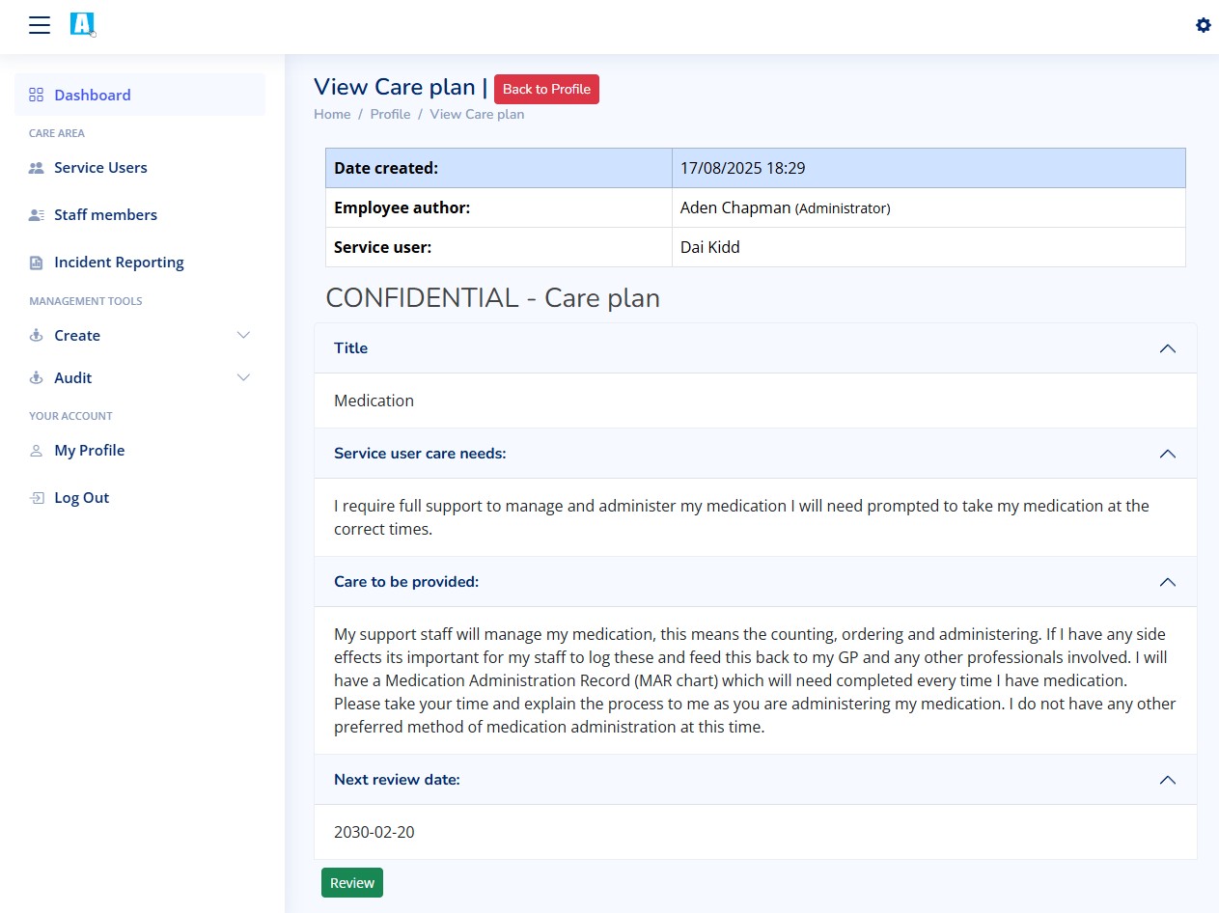Collapse the Title section
The height and width of the screenshot is (913, 1219).
pos(1167,348)
